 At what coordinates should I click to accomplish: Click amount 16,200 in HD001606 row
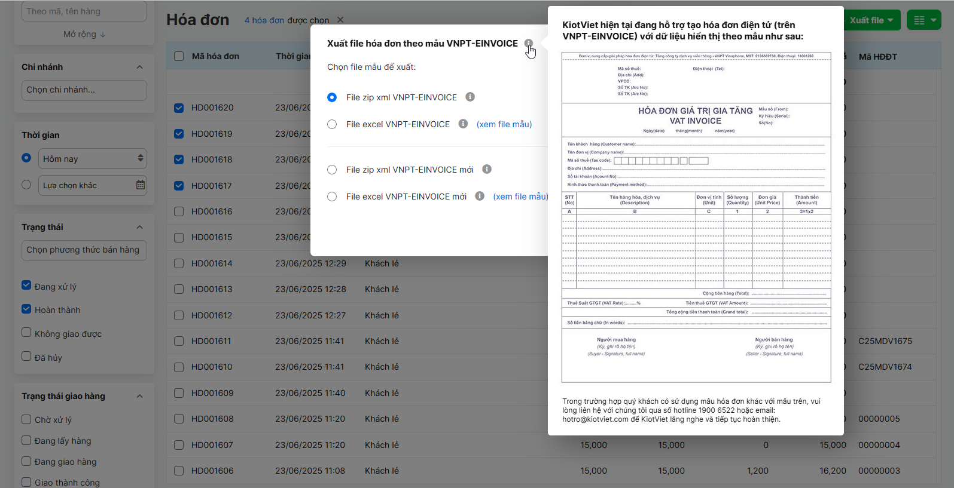click(x=833, y=471)
